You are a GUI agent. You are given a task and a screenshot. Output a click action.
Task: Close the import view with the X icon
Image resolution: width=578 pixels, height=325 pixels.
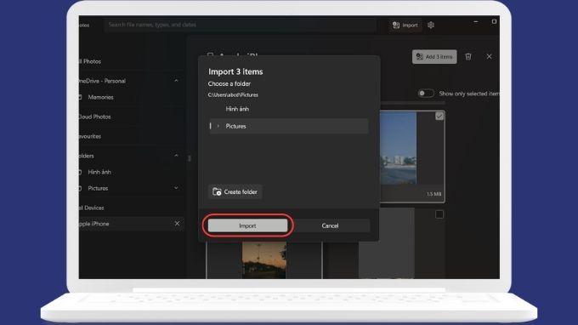coord(489,57)
